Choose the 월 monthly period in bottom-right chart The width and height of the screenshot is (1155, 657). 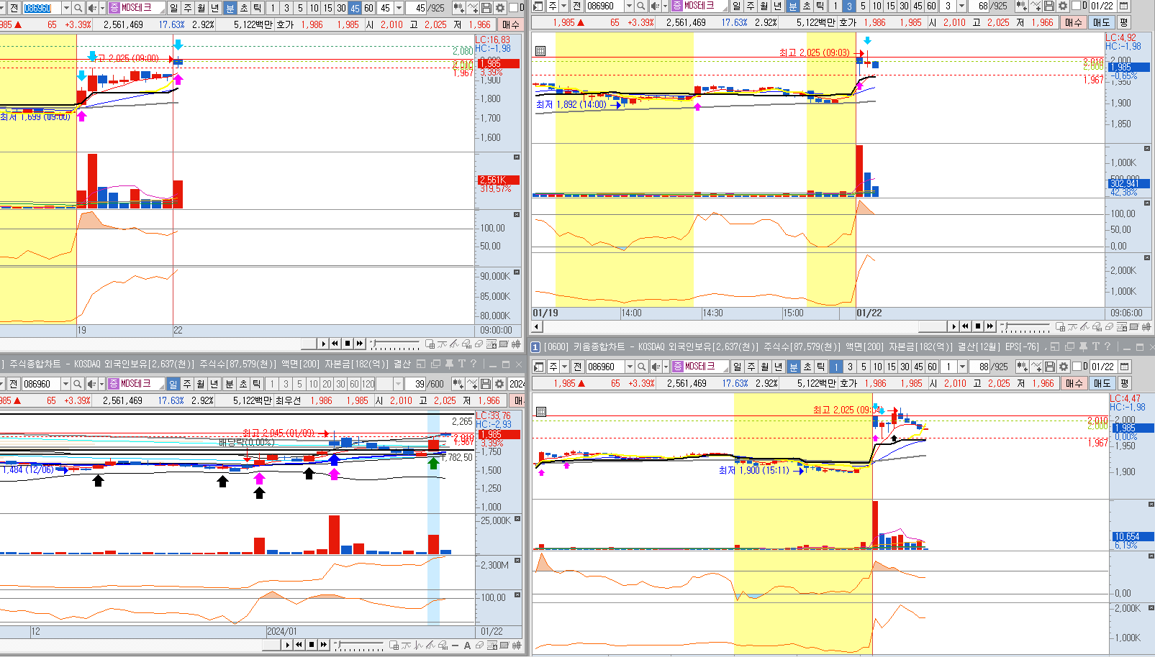coord(765,367)
